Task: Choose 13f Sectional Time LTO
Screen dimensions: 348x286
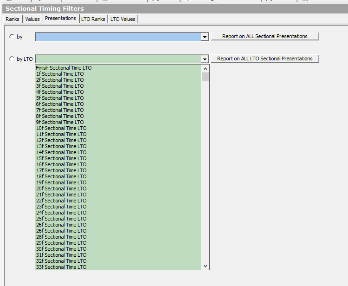Action: click(x=118, y=146)
